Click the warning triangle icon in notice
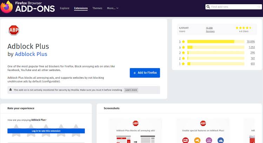 tap(11, 90)
